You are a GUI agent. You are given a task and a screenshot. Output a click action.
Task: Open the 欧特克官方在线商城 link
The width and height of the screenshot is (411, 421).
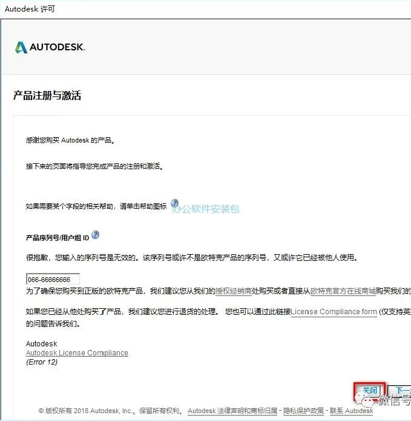(x=343, y=291)
